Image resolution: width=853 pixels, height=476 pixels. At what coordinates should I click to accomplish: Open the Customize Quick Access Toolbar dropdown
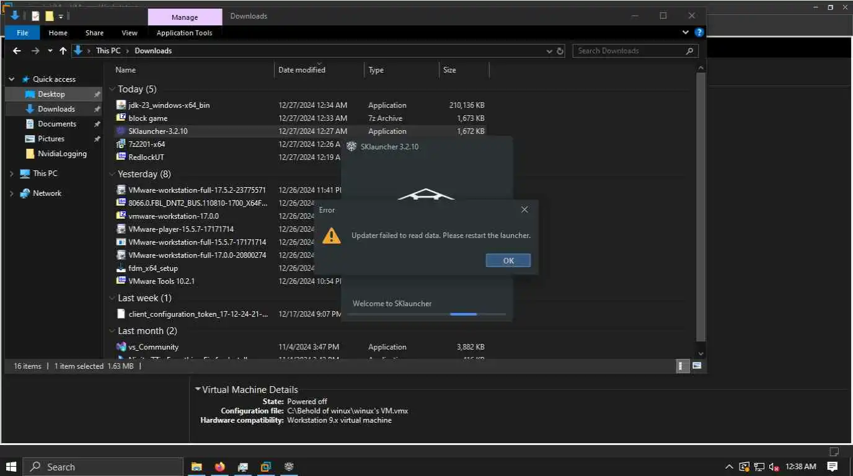[x=61, y=17]
